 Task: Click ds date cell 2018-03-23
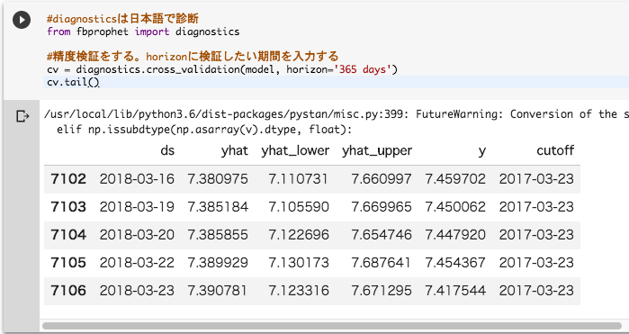[x=137, y=290]
